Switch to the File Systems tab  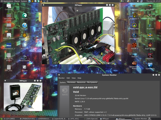point(92,82)
